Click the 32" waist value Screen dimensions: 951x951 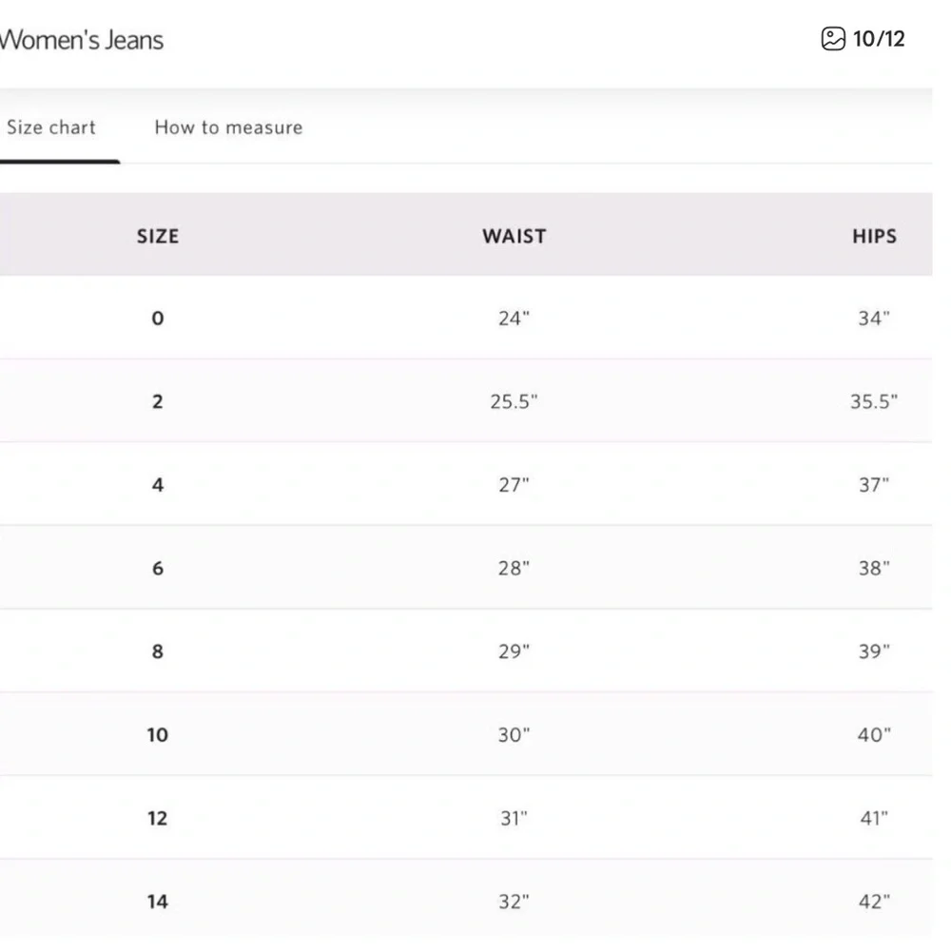pos(514,902)
